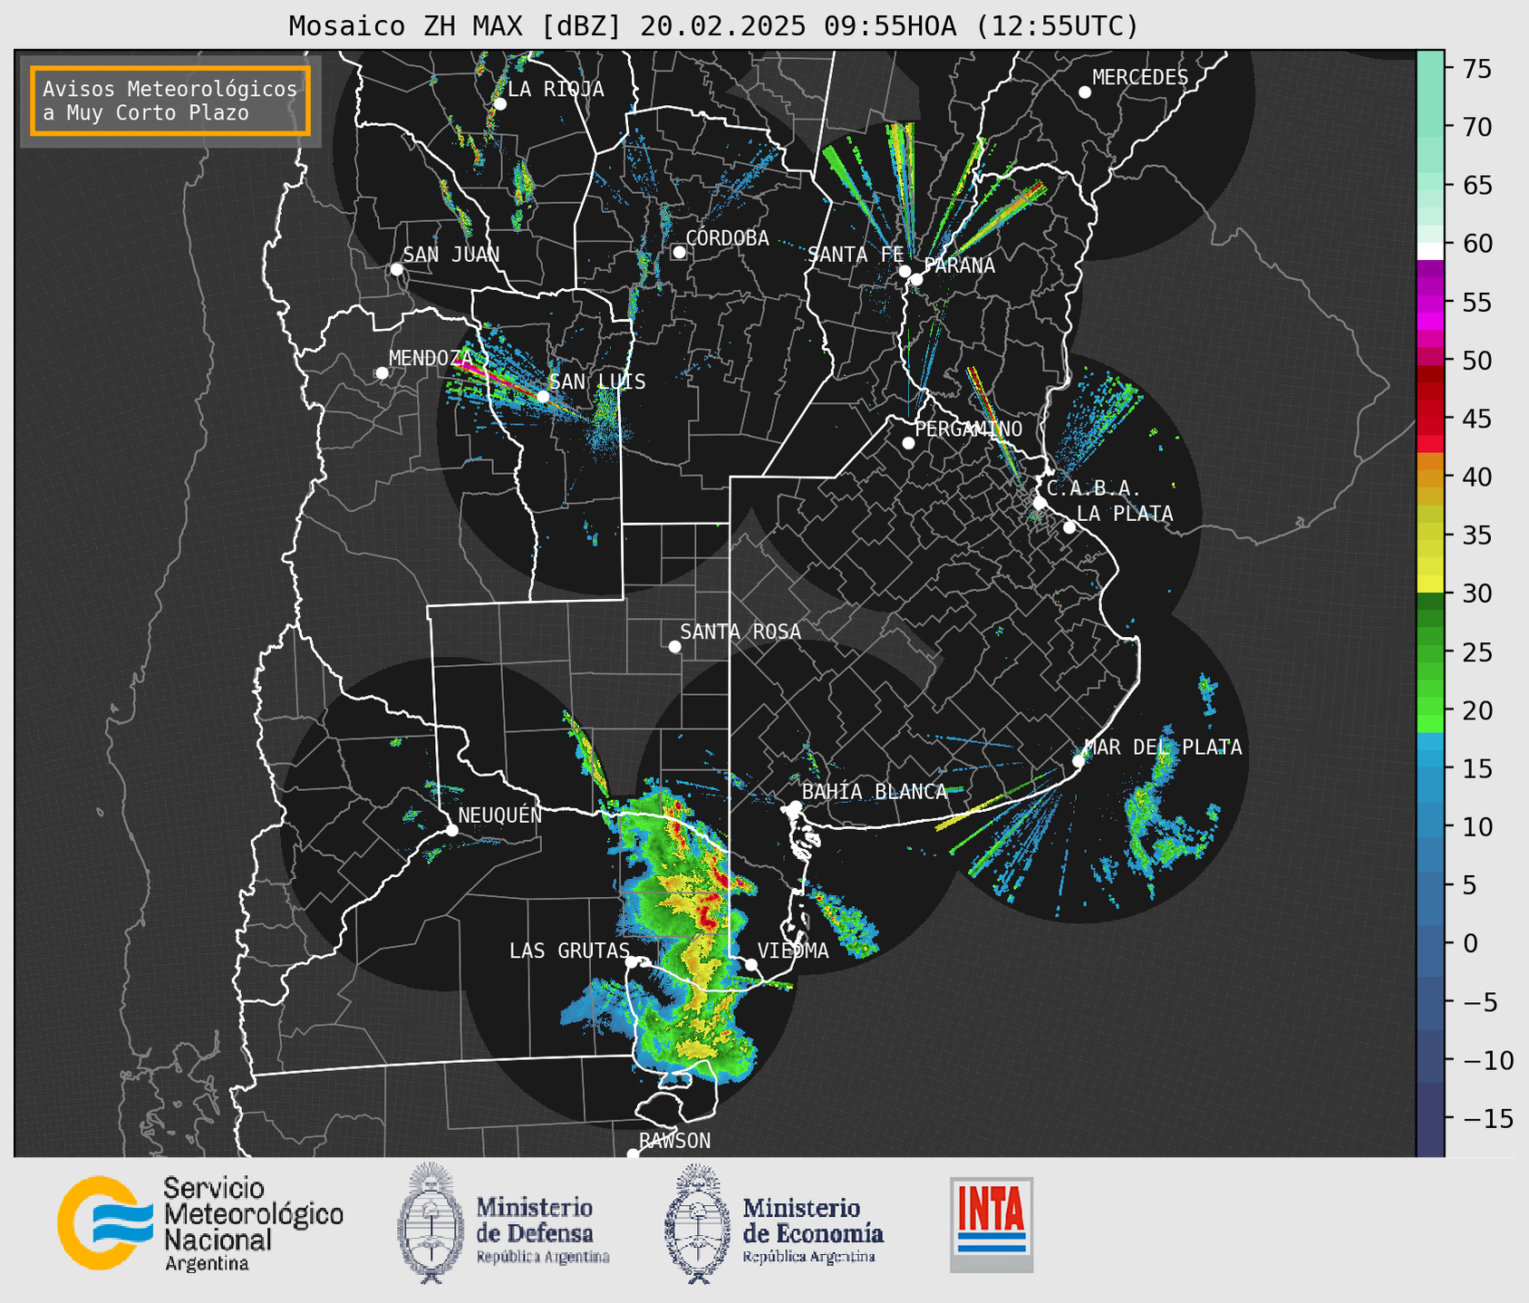
Task: Click the 75 dBZ colorbar label
Action: click(x=1476, y=69)
